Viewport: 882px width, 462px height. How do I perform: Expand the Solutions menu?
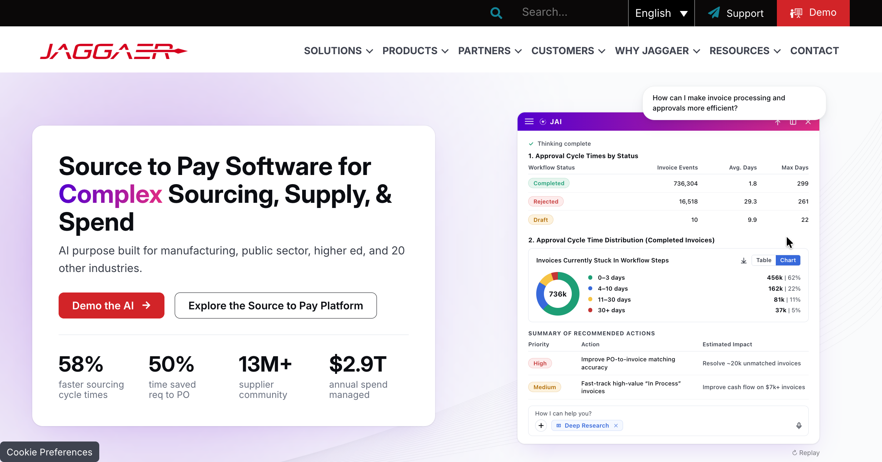[x=338, y=51]
